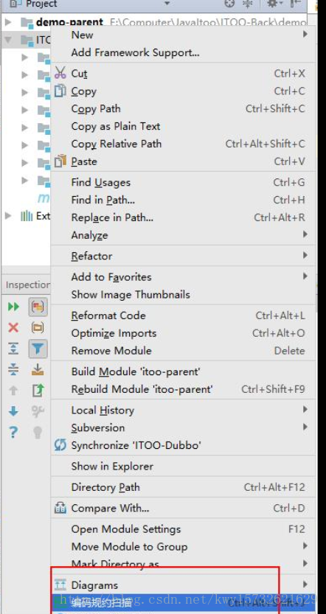Toggle the group by directory button

[38, 327]
